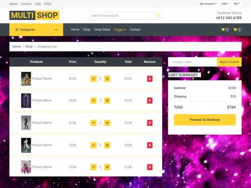Click About in the top bar

tap(13, 4)
